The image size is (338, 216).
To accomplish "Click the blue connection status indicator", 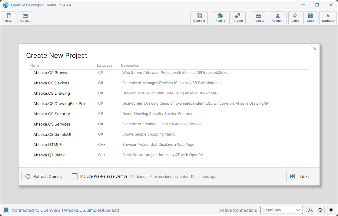I will pyautogui.click(x=6, y=210).
